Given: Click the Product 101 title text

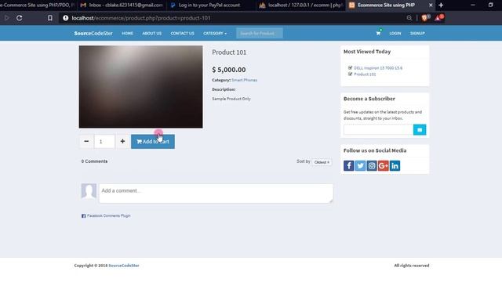Looking at the screenshot, I should click(x=229, y=52).
